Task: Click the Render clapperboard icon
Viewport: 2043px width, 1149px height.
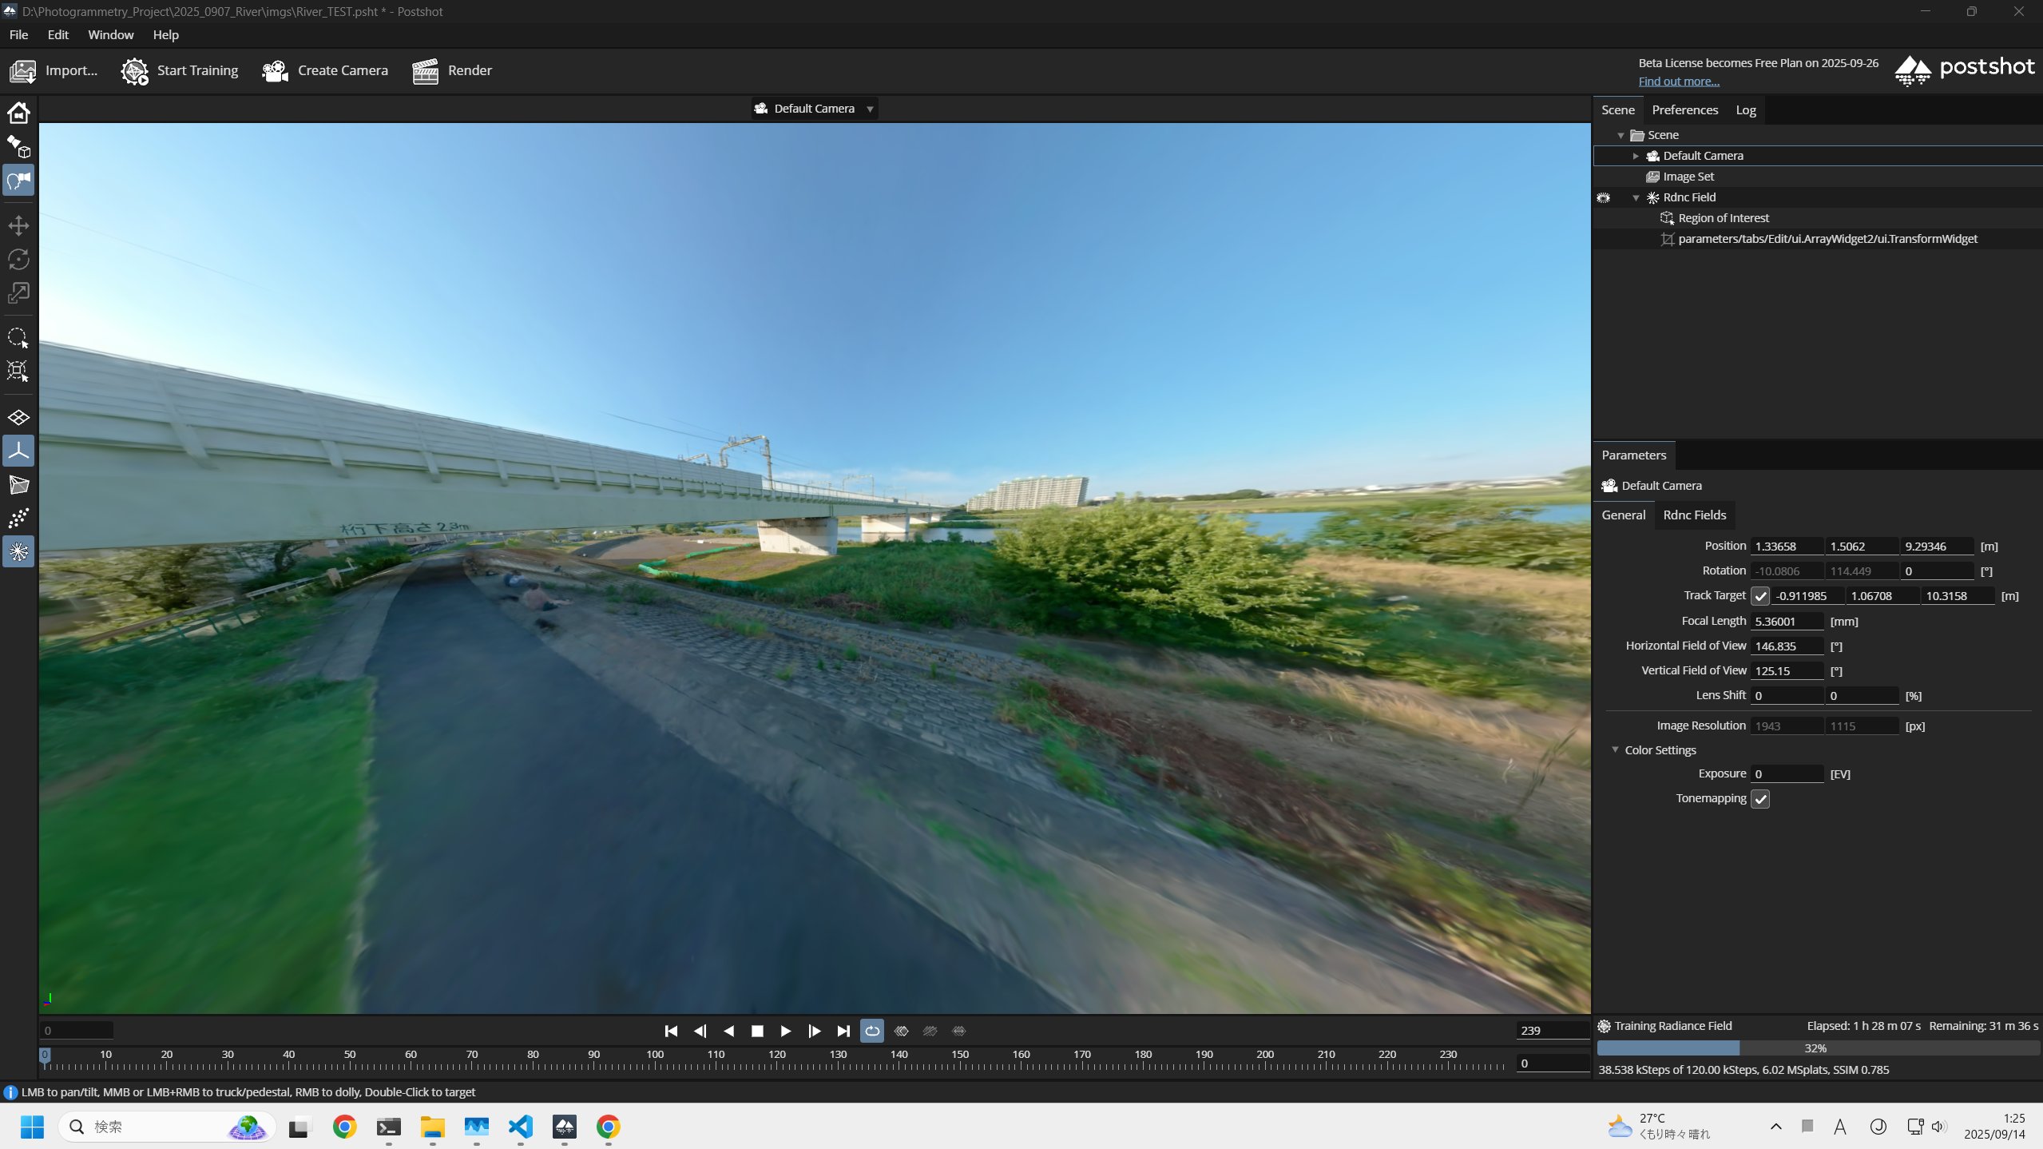Action: (x=425, y=71)
